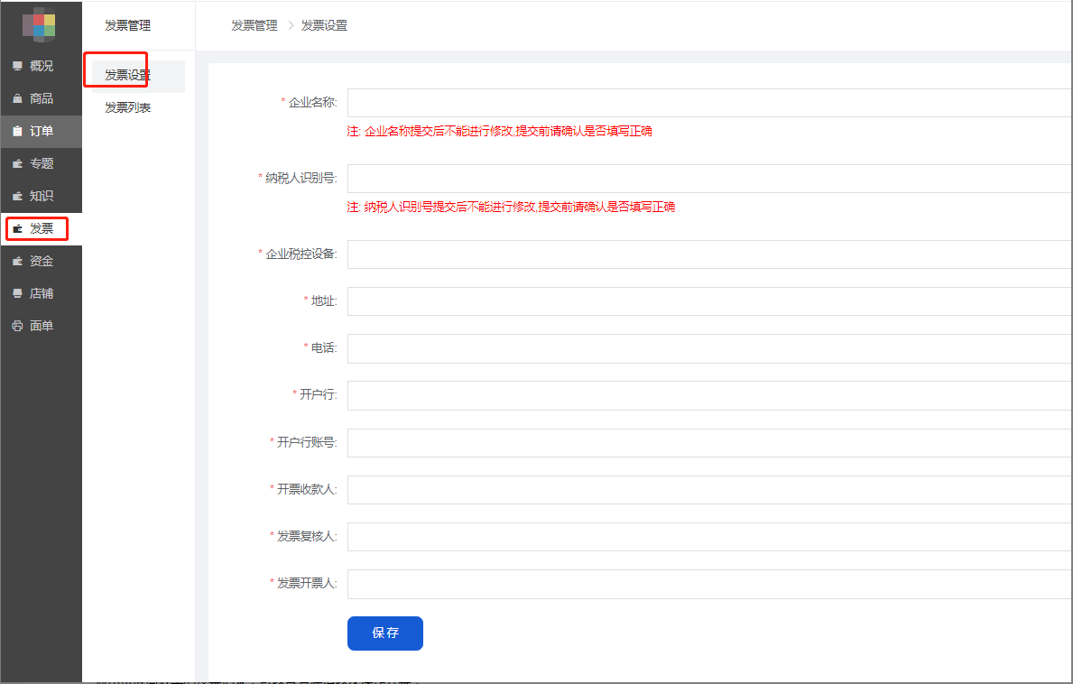Click the 知识 sidebar icon

(17, 196)
